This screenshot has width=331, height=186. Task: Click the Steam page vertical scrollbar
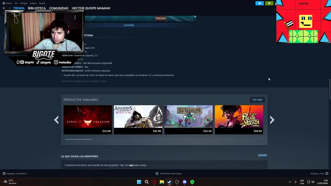click(x=330, y=89)
